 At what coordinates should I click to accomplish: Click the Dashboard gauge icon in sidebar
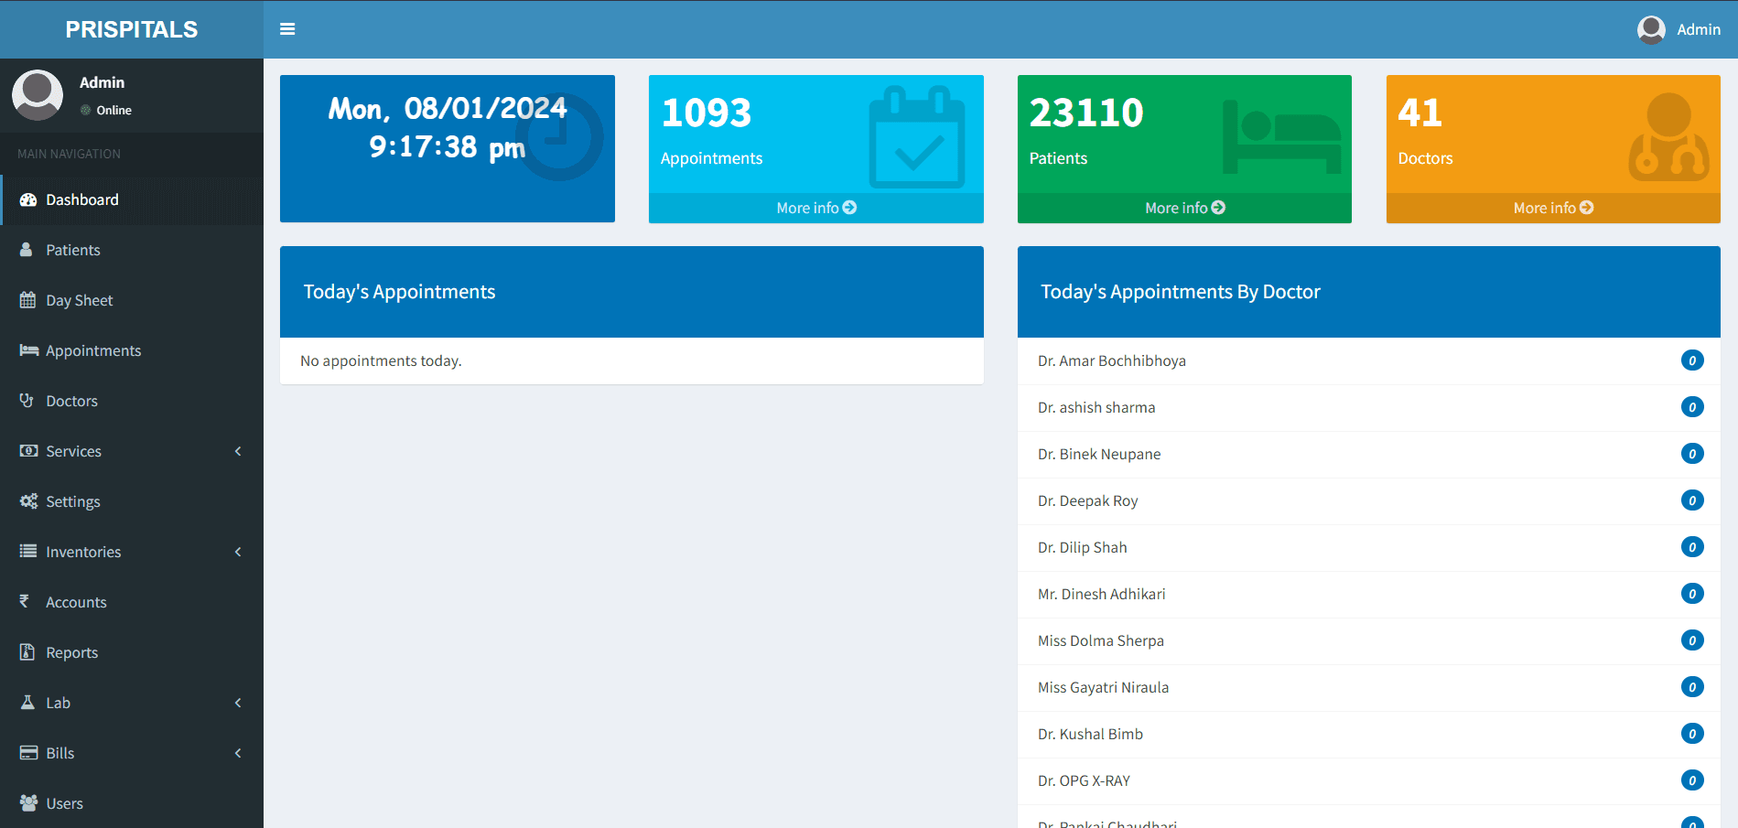[28, 199]
